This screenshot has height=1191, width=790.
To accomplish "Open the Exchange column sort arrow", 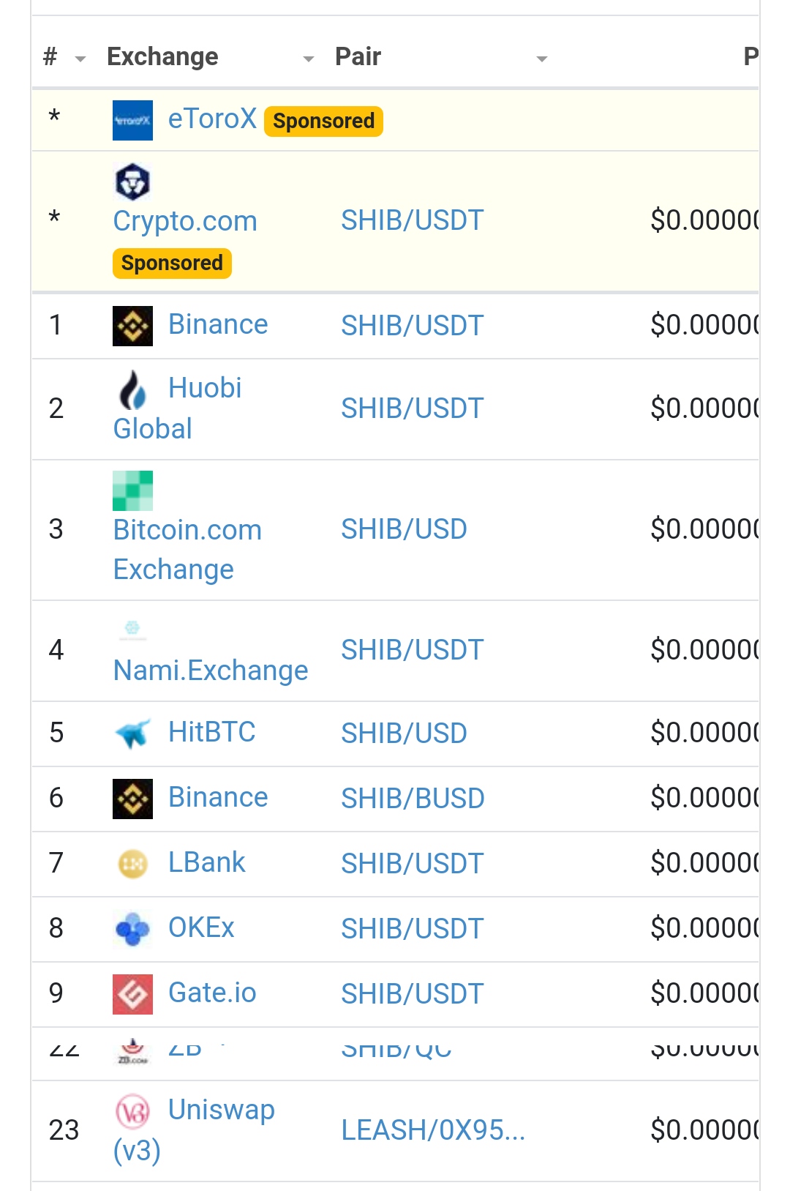I will tap(309, 59).
